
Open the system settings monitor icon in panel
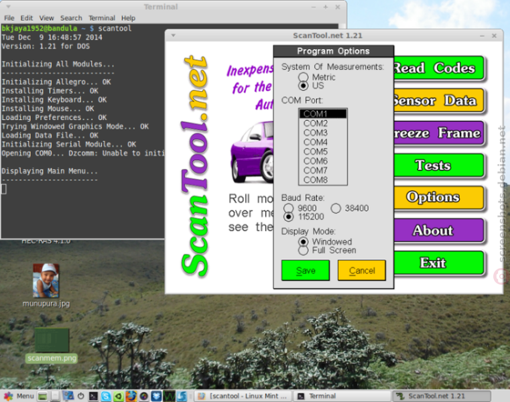click(x=68, y=396)
